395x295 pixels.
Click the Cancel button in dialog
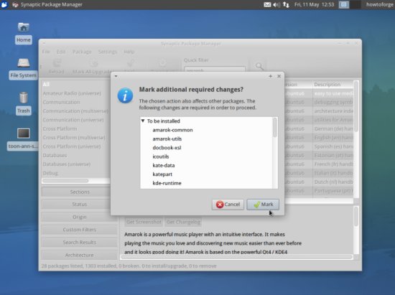(228, 205)
